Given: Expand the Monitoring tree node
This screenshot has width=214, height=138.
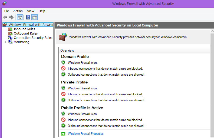Looking at the screenshot, I should pyautogui.click(x=5, y=42).
